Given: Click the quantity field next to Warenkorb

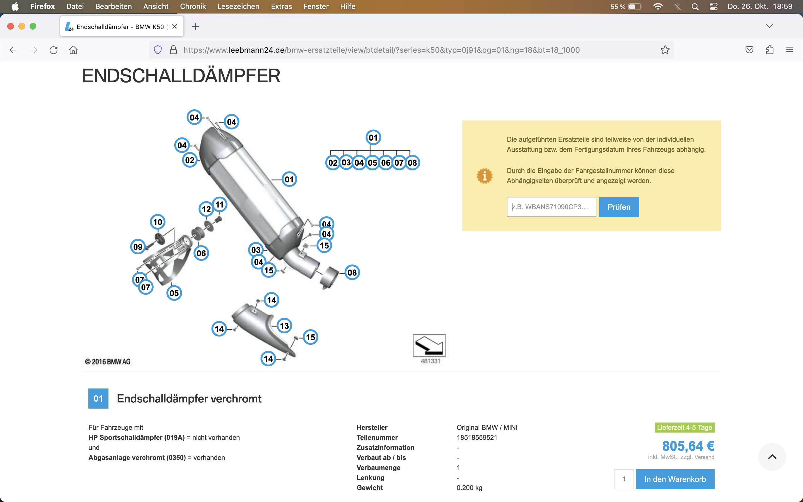Looking at the screenshot, I should tap(623, 479).
